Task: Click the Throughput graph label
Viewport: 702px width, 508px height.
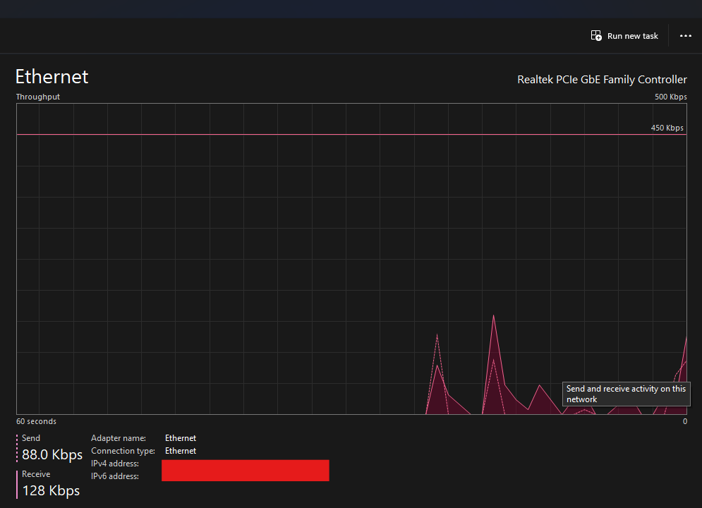Action: point(38,97)
